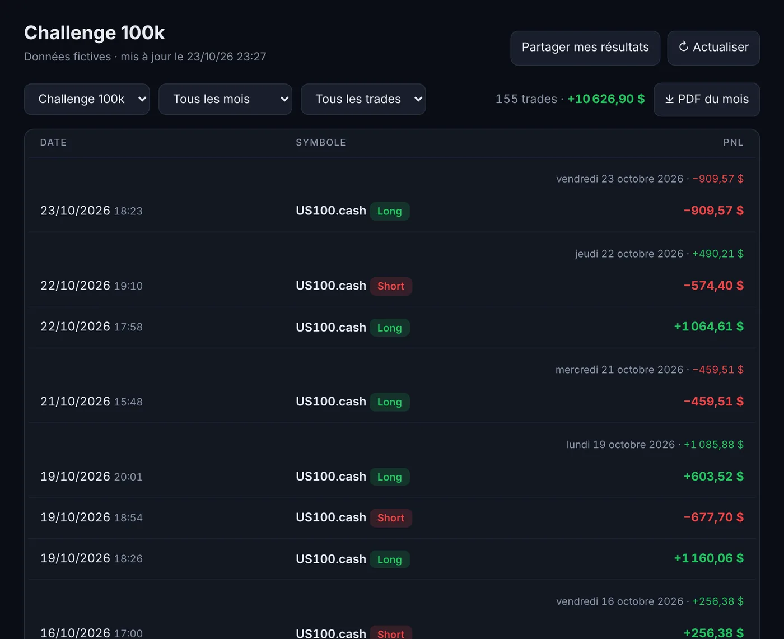Image resolution: width=784 pixels, height=639 pixels.
Task: Select the trade dated 19/10/2026 18:54
Action: click(x=392, y=517)
